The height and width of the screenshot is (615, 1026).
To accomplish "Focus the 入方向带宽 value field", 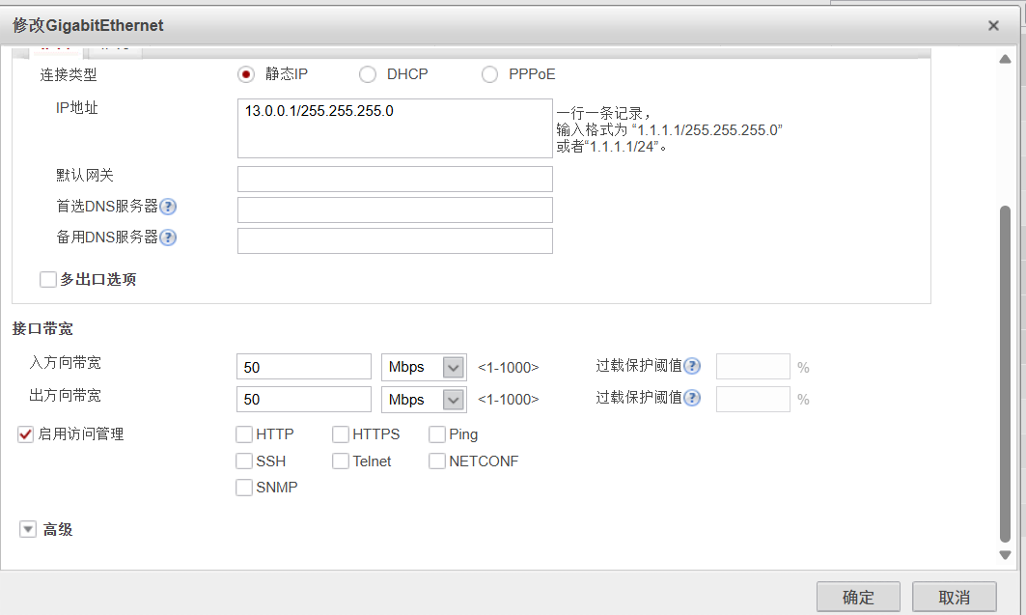I will point(304,367).
